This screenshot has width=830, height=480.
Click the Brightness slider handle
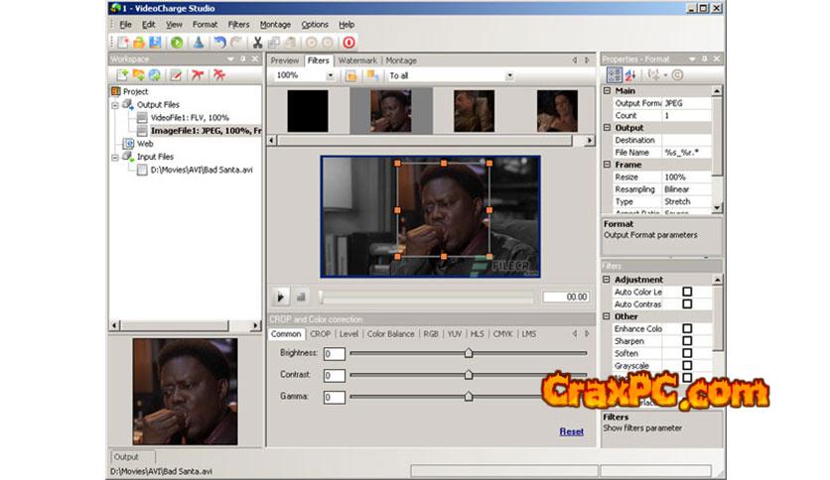pyautogui.click(x=469, y=353)
